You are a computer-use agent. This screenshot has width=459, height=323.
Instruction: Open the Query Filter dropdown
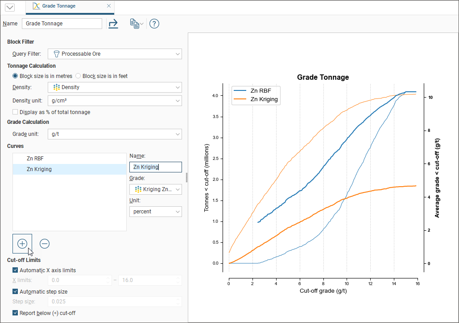(x=115, y=54)
